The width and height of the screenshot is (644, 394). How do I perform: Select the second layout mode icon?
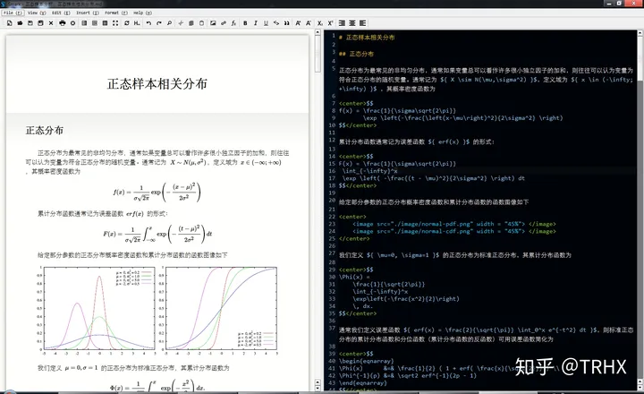click(x=95, y=23)
